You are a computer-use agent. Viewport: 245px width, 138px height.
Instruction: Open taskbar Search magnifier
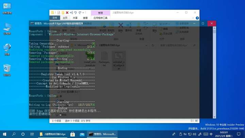[x=14, y=134]
